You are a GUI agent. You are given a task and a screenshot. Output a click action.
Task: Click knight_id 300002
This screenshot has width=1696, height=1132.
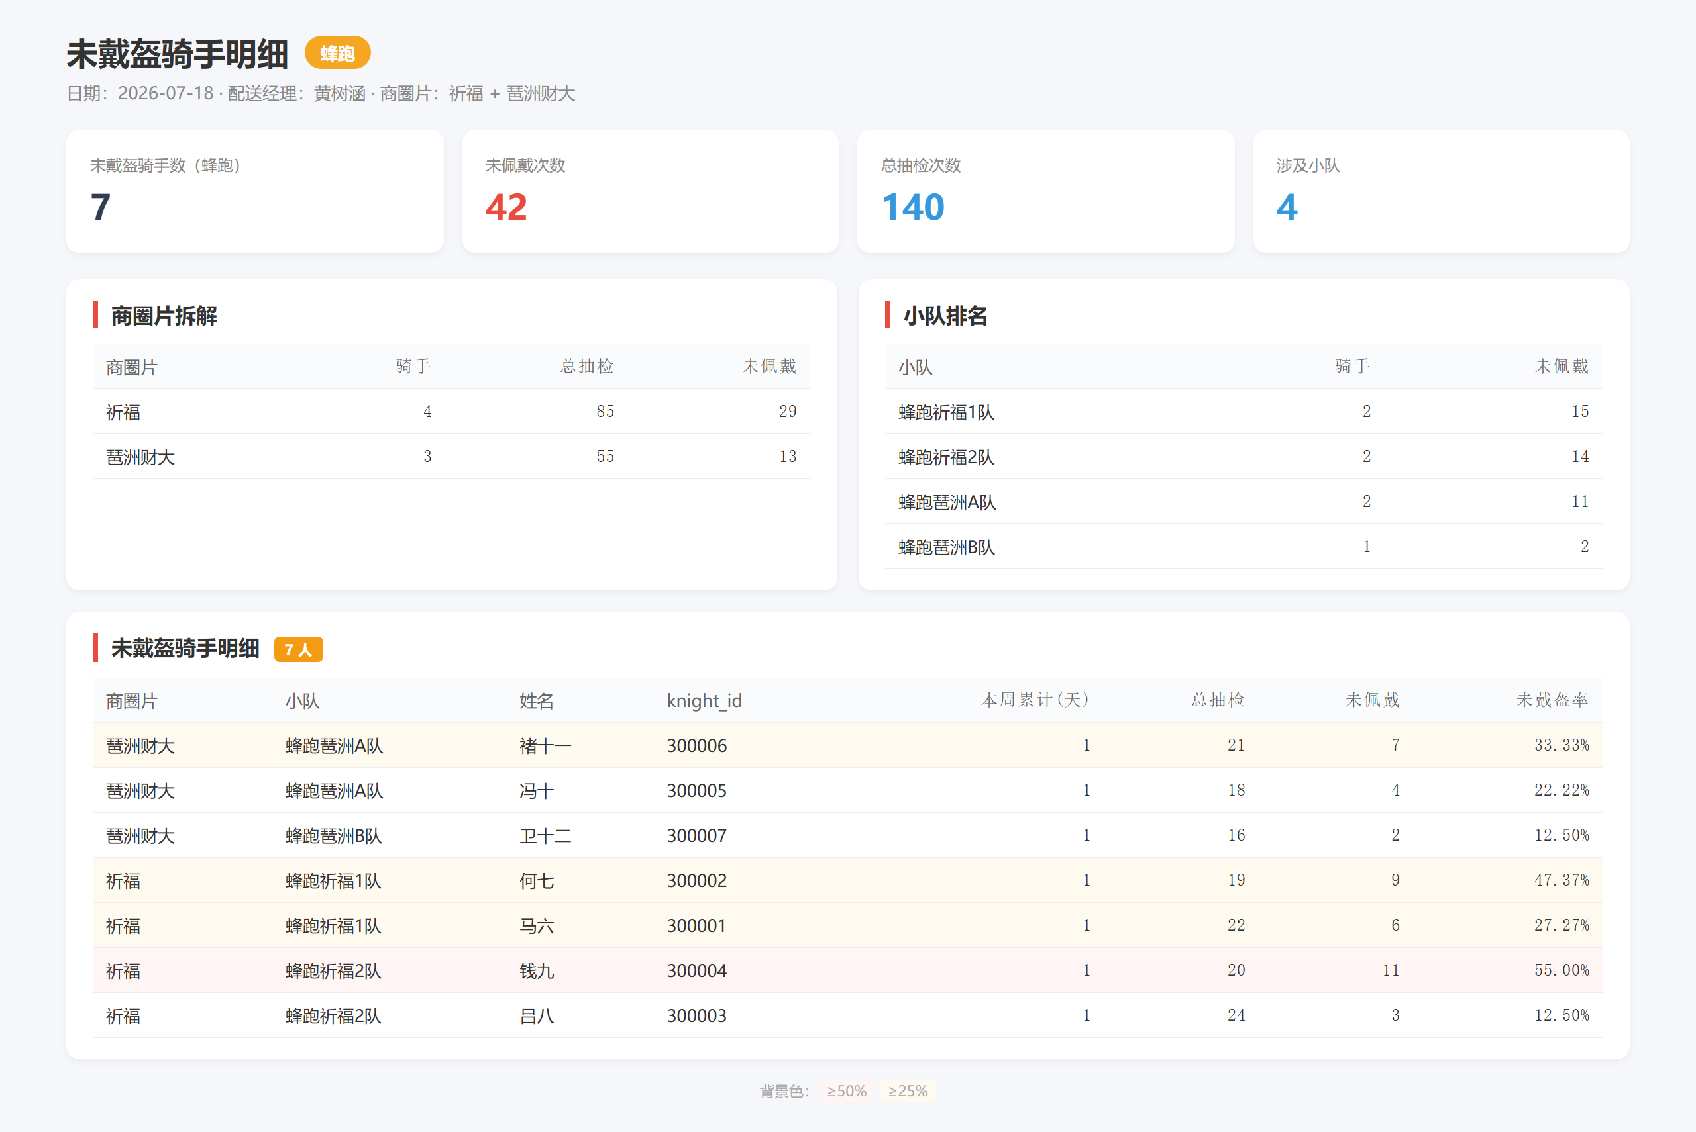coord(696,880)
